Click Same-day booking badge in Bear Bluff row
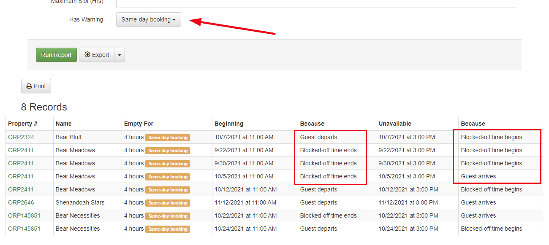Viewport: 549px width, 245px height. (168, 137)
